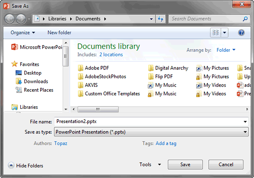Select the Adobe PDF folder

(x=93, y=68)
